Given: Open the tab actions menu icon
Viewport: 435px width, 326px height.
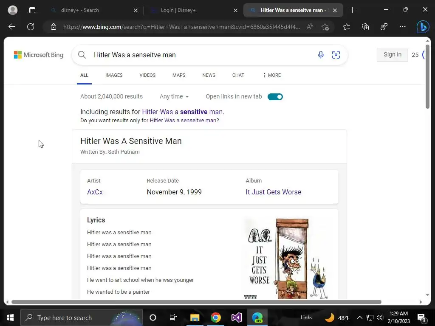Looking at the screenshot, I should point(32,10).
